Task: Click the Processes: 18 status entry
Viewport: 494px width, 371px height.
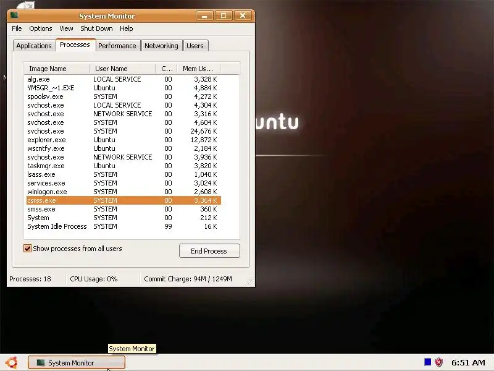Action: coord(30,279)
